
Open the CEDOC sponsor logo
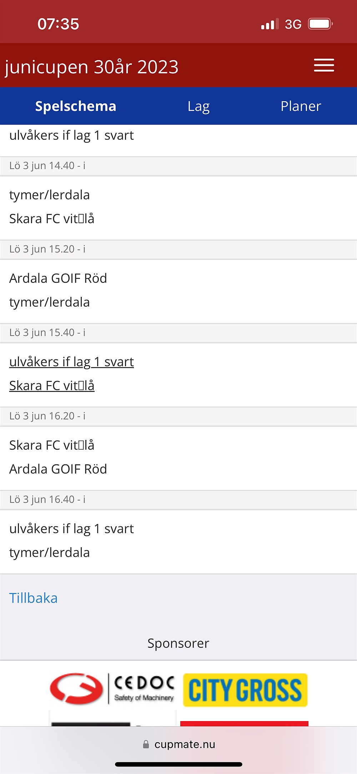coord(112,689)
